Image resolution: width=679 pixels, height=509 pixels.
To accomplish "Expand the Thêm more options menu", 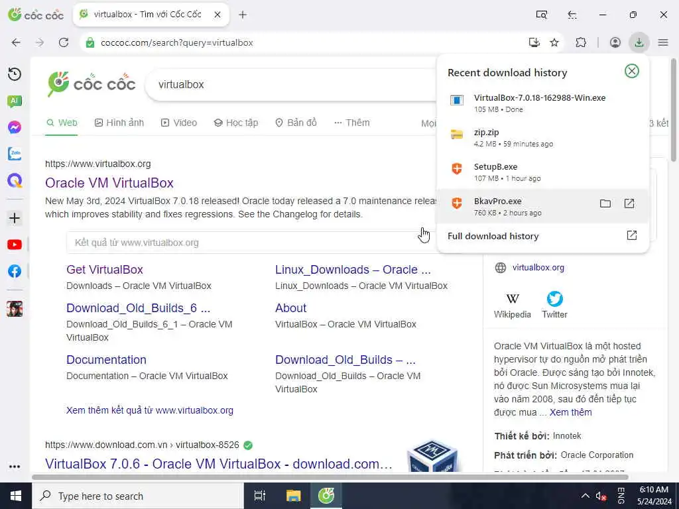I will pyautogui.click(x=352, y=123).
